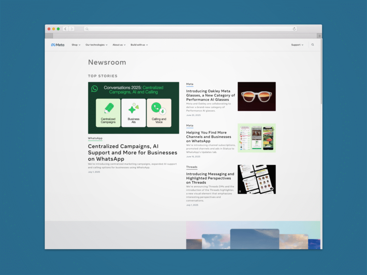Open the Threads messaging thumbnail
The image size is (367, 275).
click(x=257, y=179)
